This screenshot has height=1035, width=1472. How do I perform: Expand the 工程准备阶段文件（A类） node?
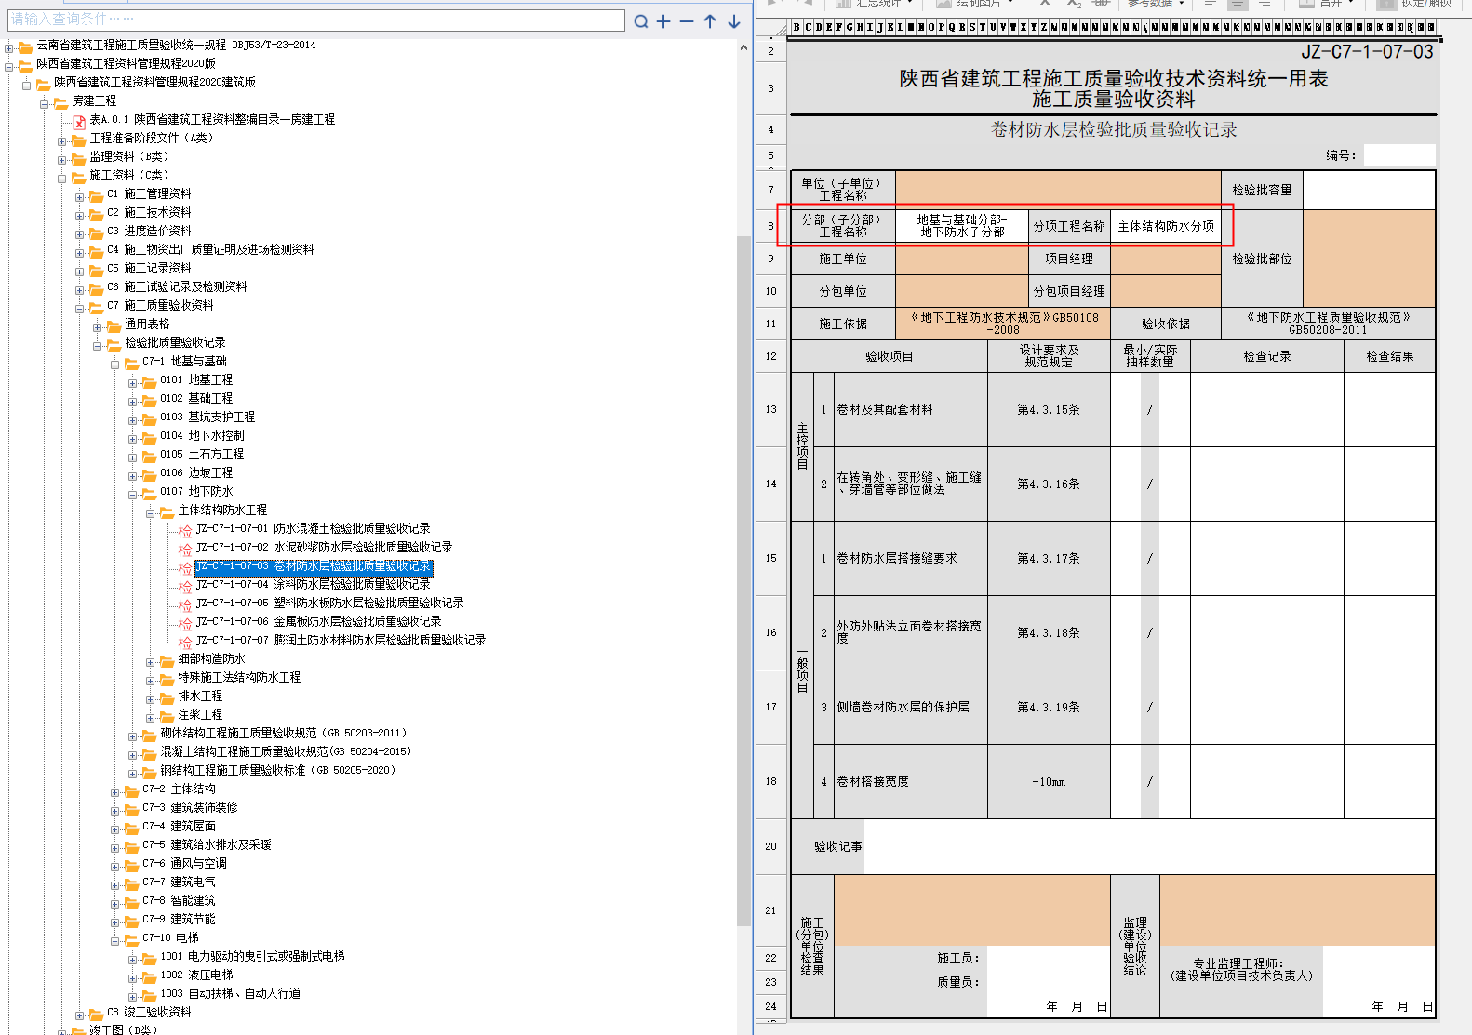[62, 140]
